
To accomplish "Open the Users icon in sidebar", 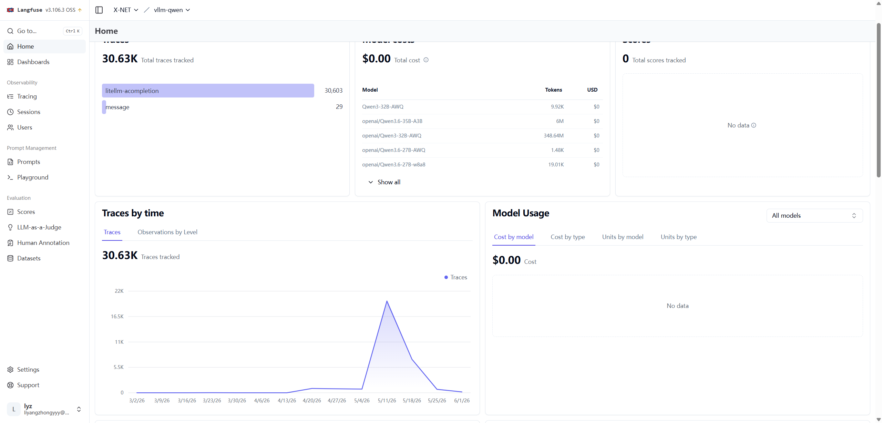I will coord(10,127).
